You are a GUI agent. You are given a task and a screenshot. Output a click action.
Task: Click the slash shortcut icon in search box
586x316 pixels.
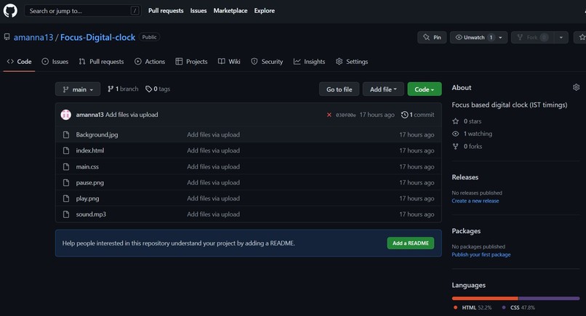click(135, 10)
